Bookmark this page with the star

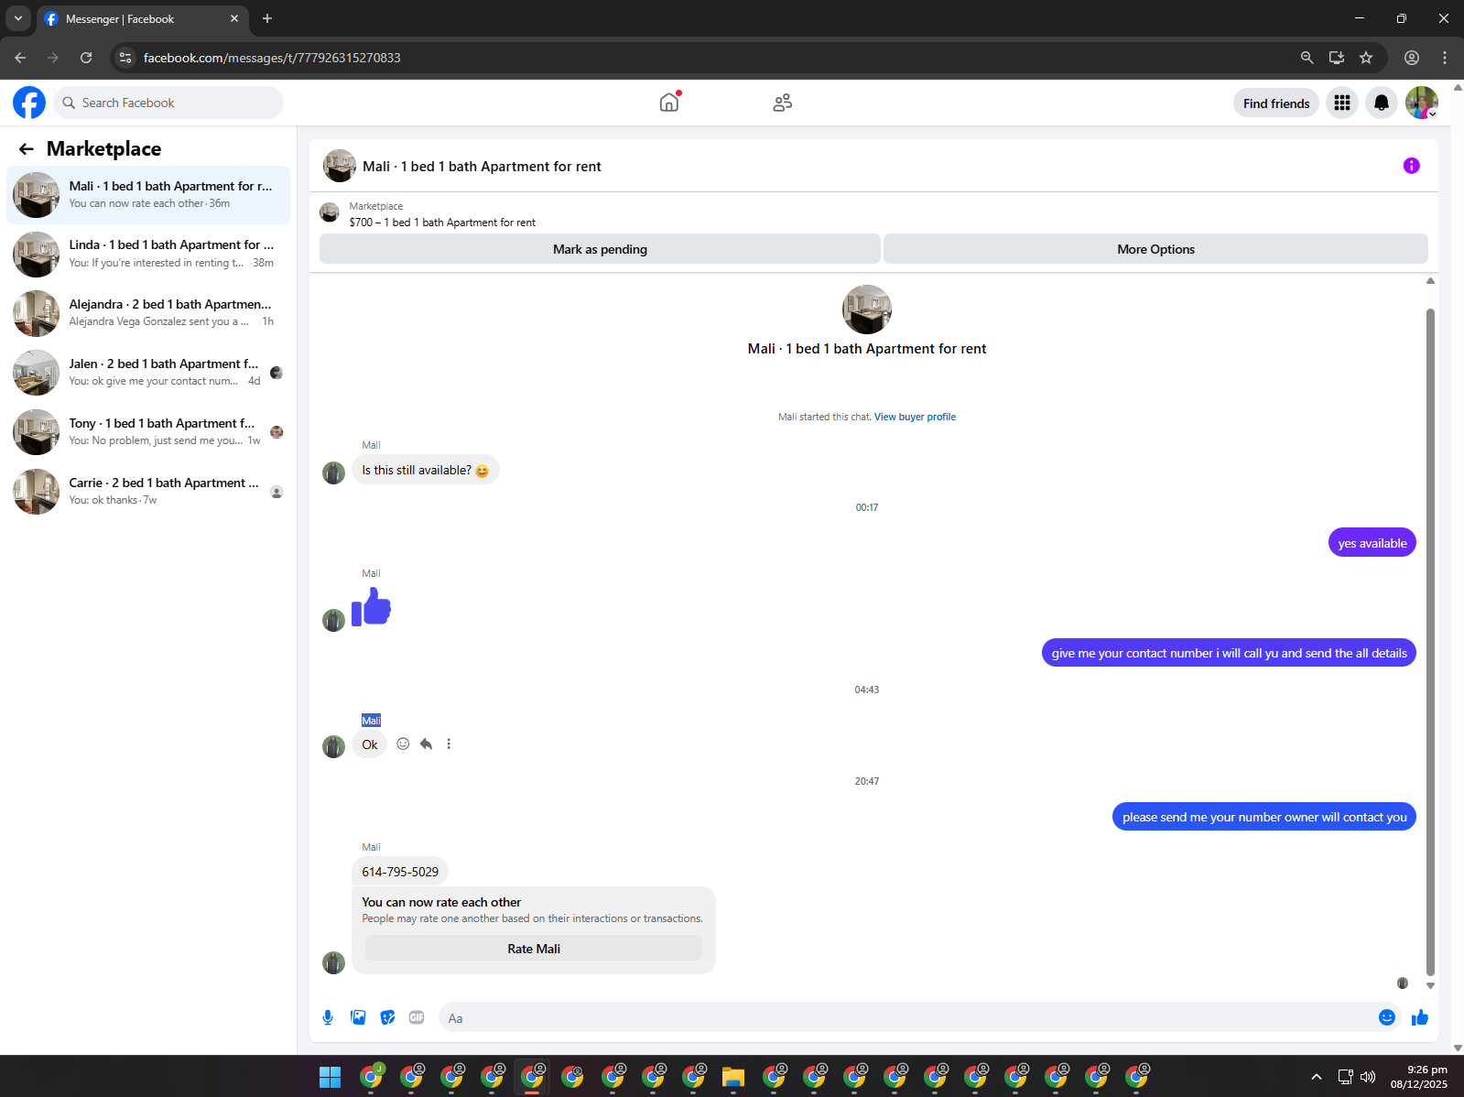[x=1366, y=58]
